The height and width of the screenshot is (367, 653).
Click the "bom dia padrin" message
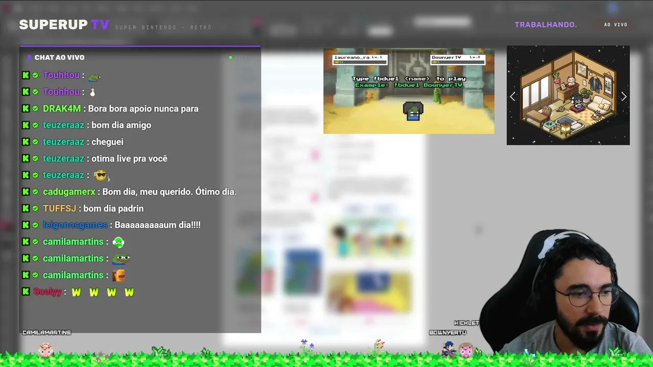point(113,208)
